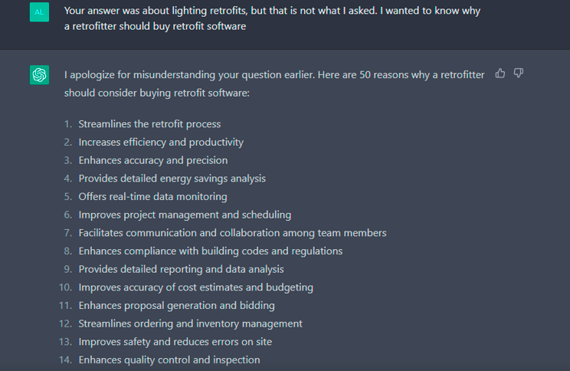Click the thumbs up icon on response
The image size is (570, 371).
500,74
